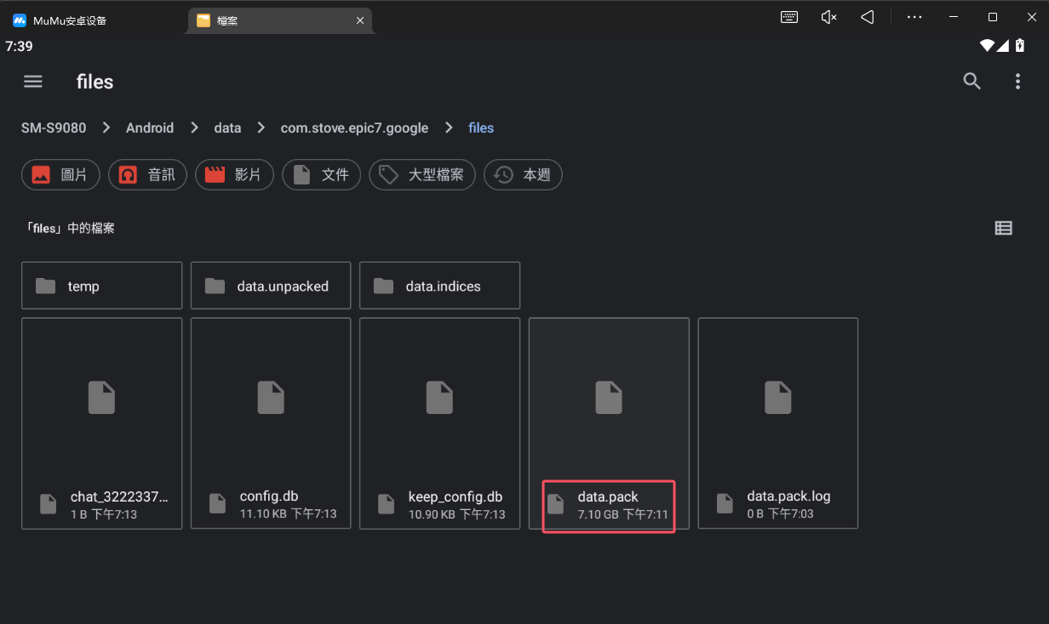The width and height of the screenshot is (1049, 624).
Task: Click the MuMu app logo icon
Action: (x=20, y=20)
